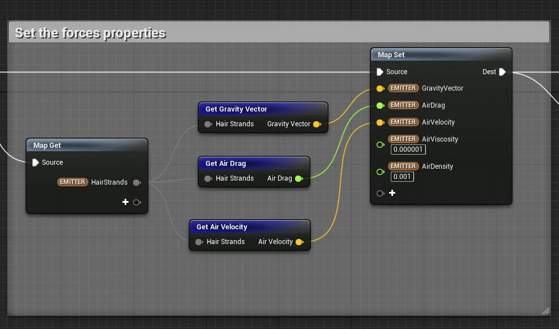Click the Map Set Dest output pin
559x329 pixels.
click(502, 72)
